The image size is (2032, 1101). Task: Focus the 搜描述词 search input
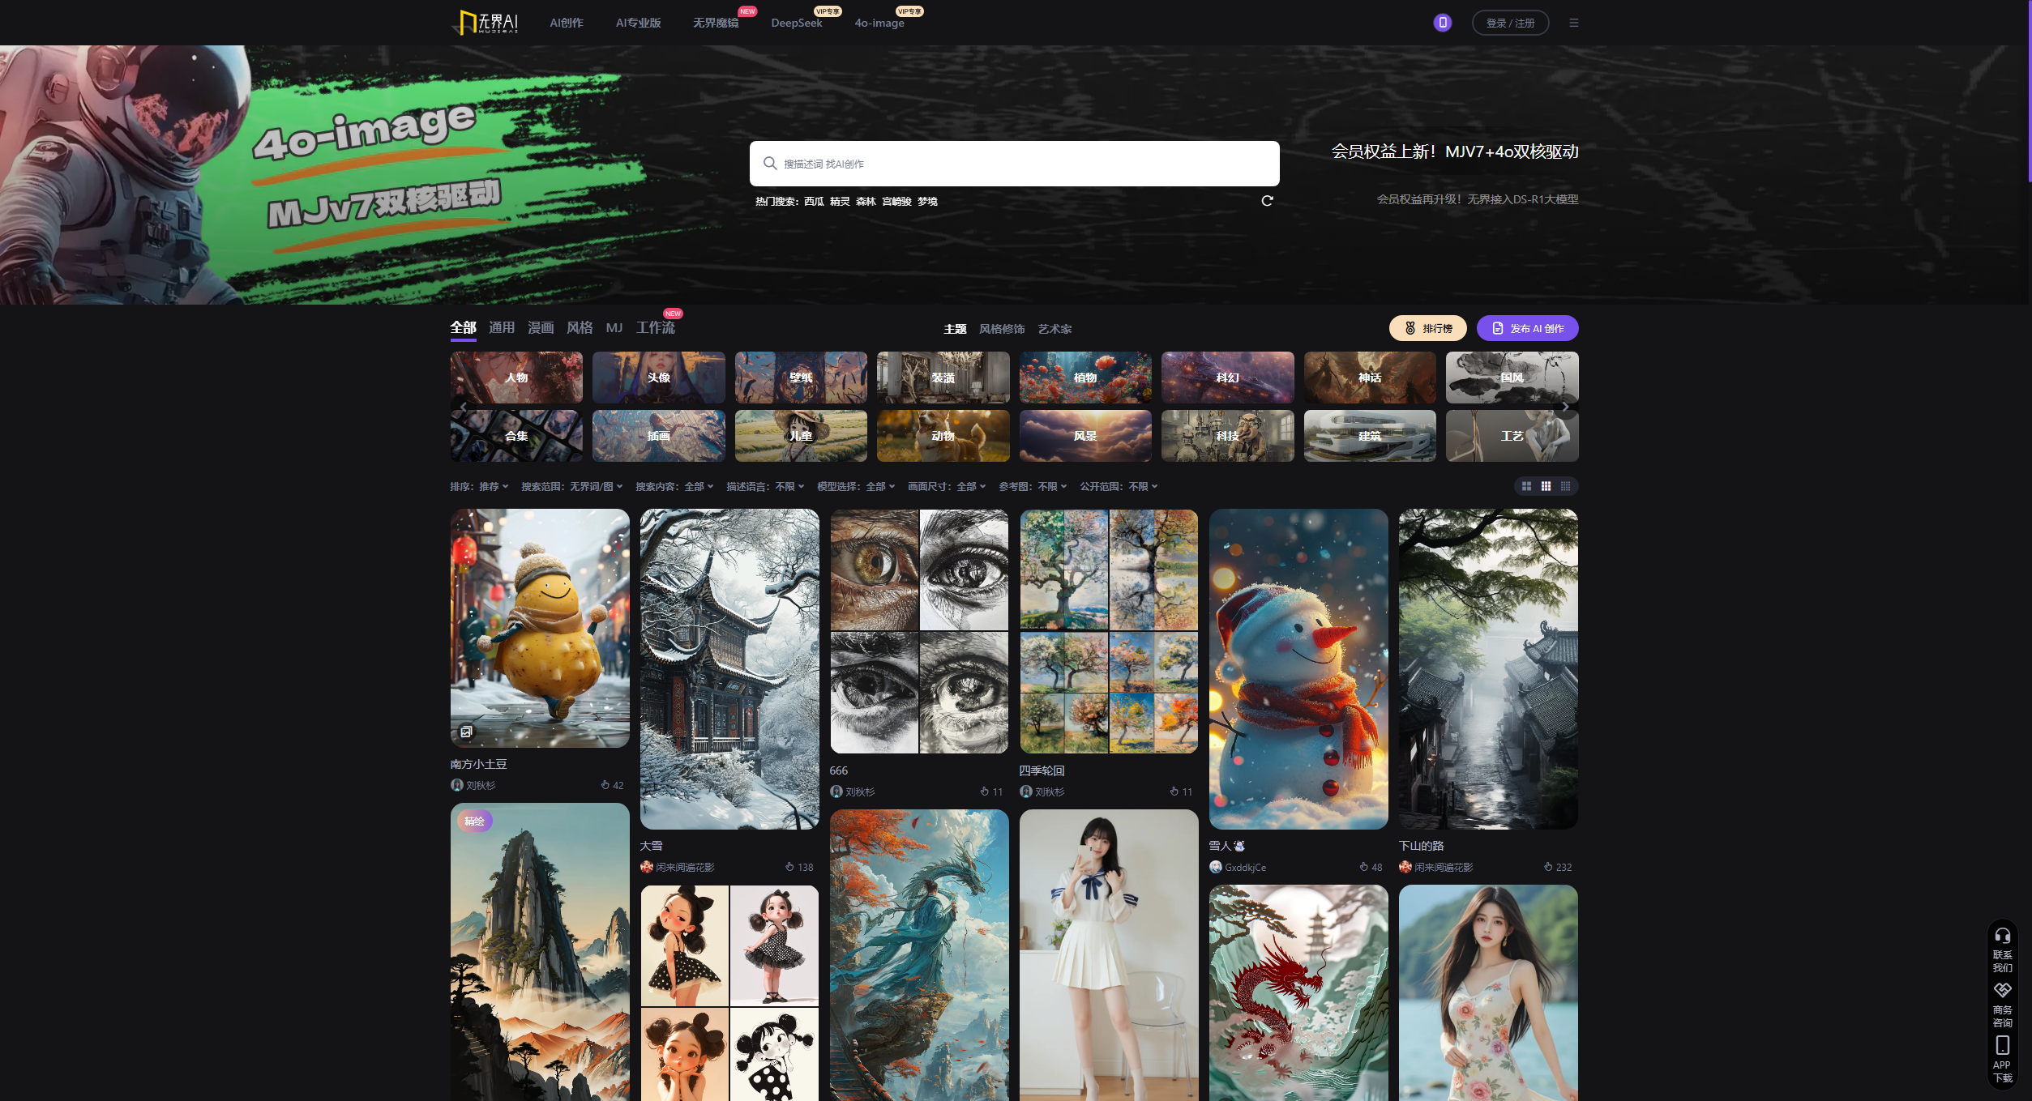(1015, 164)
